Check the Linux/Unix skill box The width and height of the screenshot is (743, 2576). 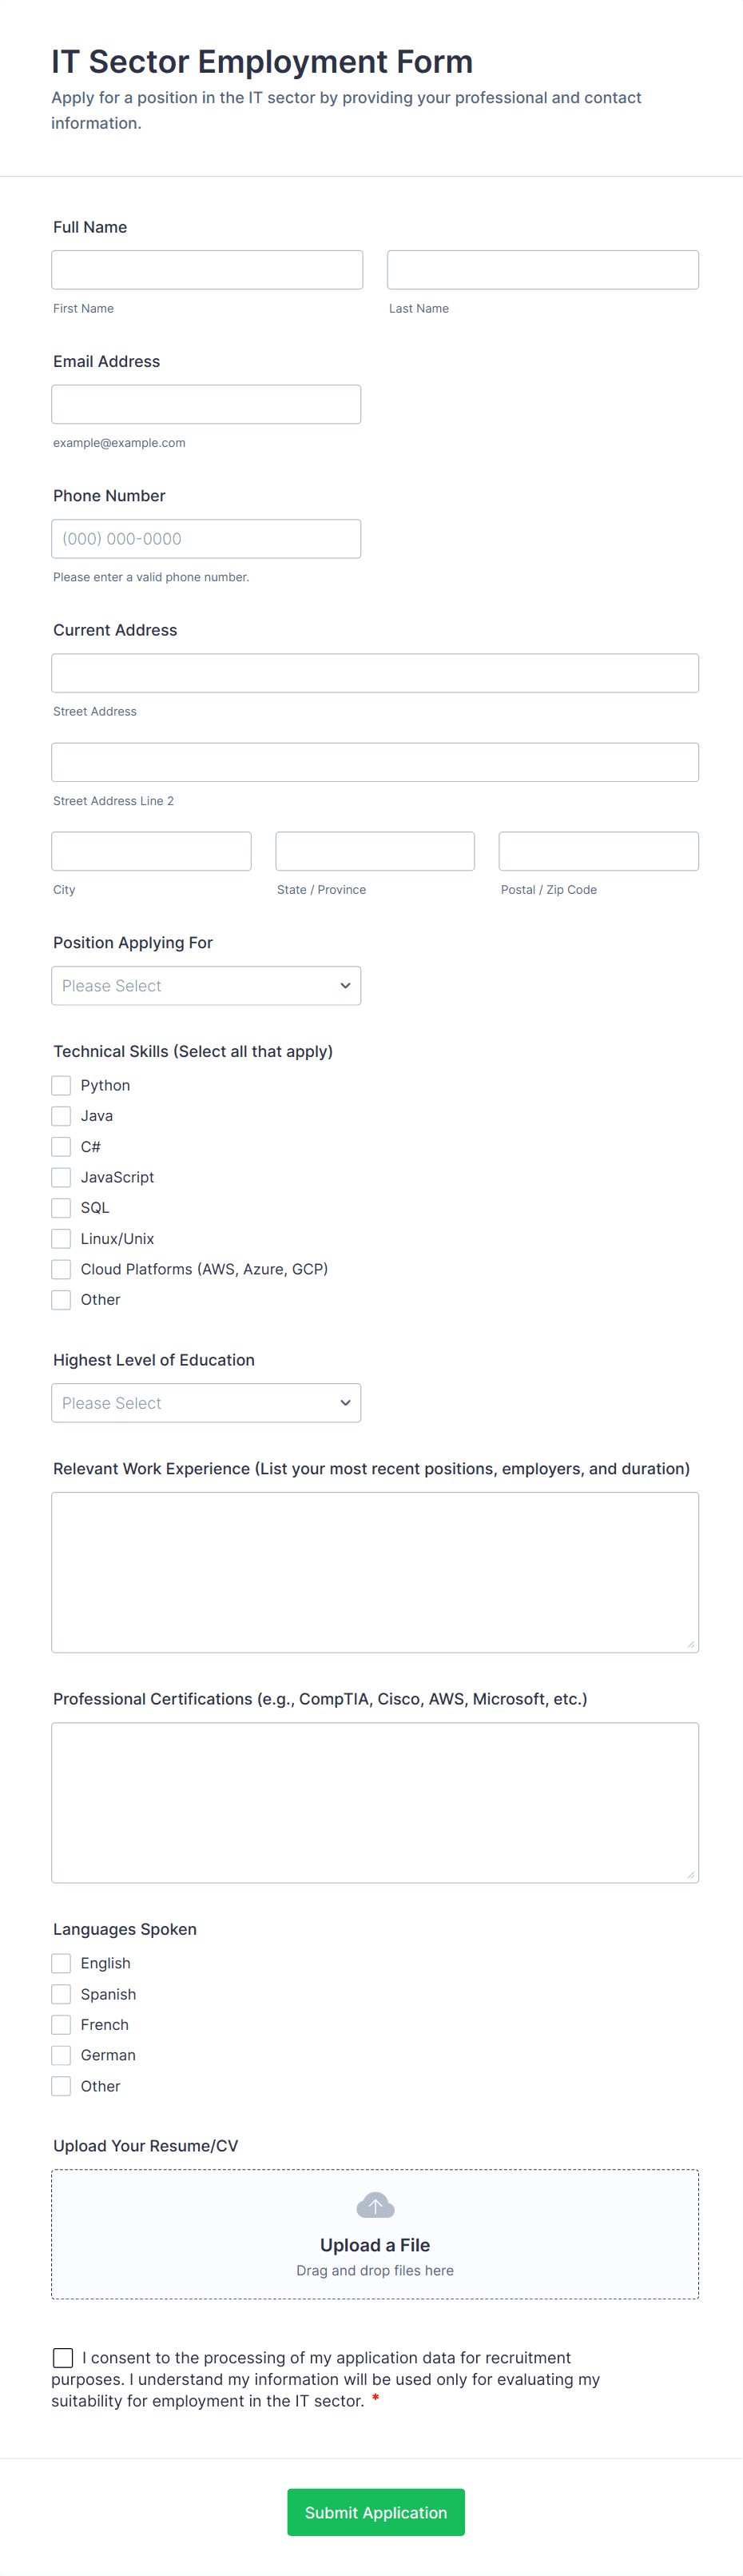pos(61,1238)
